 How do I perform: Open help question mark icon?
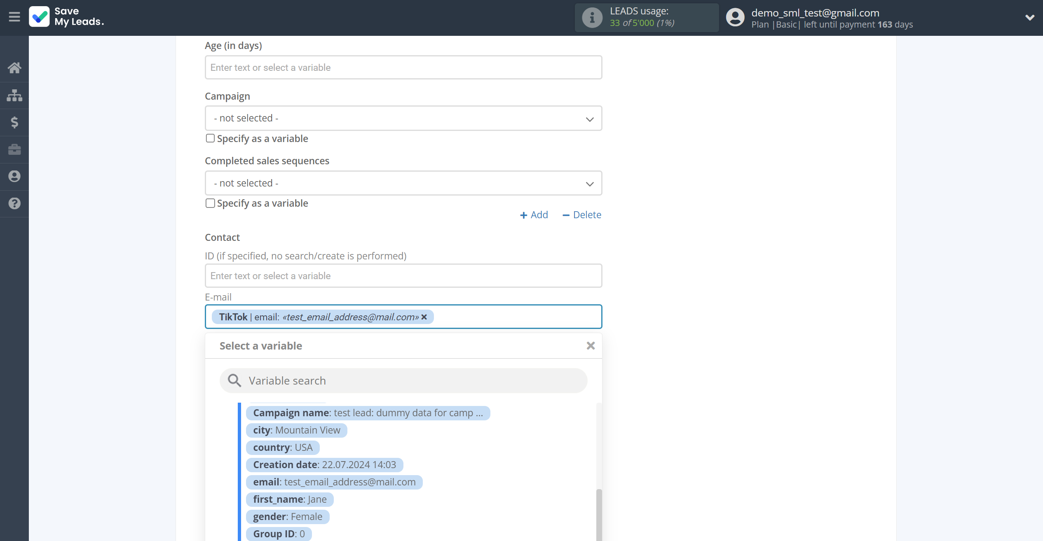tap(14, 203)
